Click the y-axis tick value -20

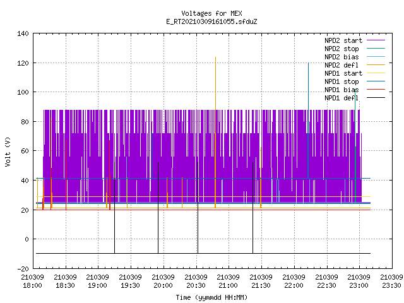tap(23, 269)
